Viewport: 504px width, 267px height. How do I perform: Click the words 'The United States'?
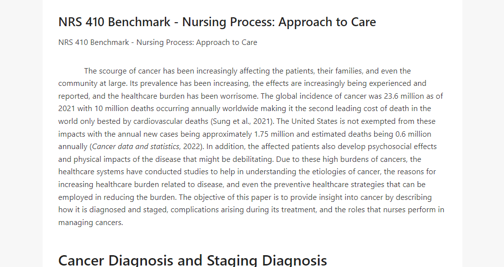[307, 121]
